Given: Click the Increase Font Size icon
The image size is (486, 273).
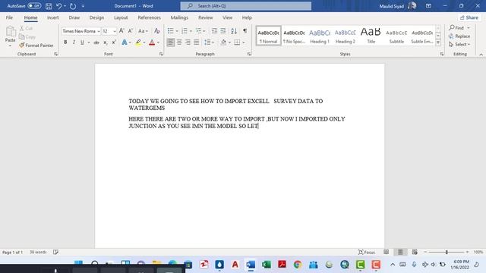Looking at the screenshot, I should (121, 31).
